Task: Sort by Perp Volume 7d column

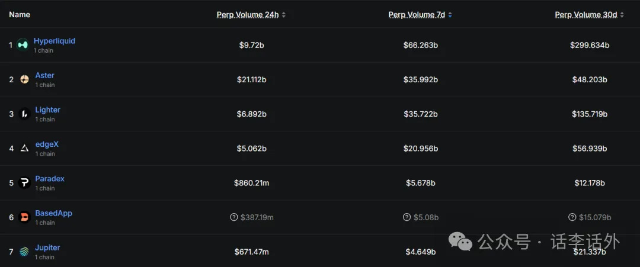Action: (x=417, y=15)
